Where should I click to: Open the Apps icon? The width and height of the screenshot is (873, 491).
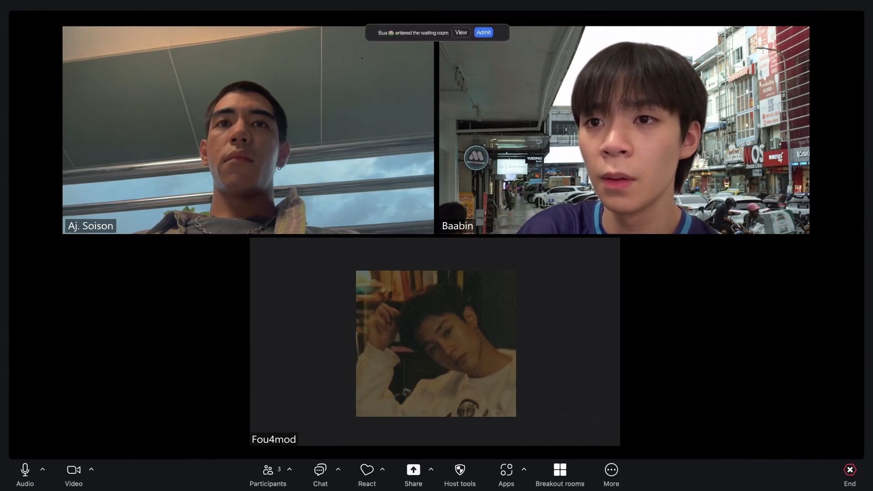(x=506, y=470)
